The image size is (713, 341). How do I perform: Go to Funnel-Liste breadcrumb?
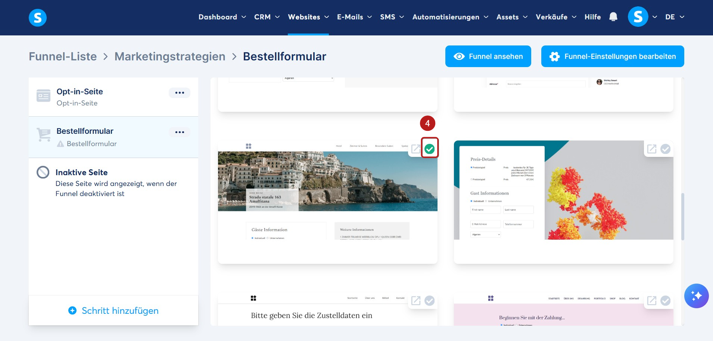pos(63,56)
